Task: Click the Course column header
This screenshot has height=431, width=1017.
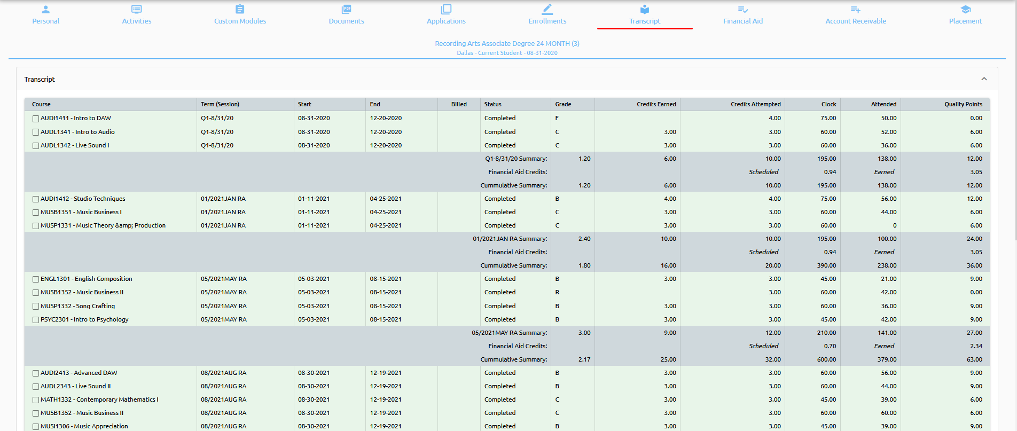Action: pyautogui.click(x=42, y=104)
